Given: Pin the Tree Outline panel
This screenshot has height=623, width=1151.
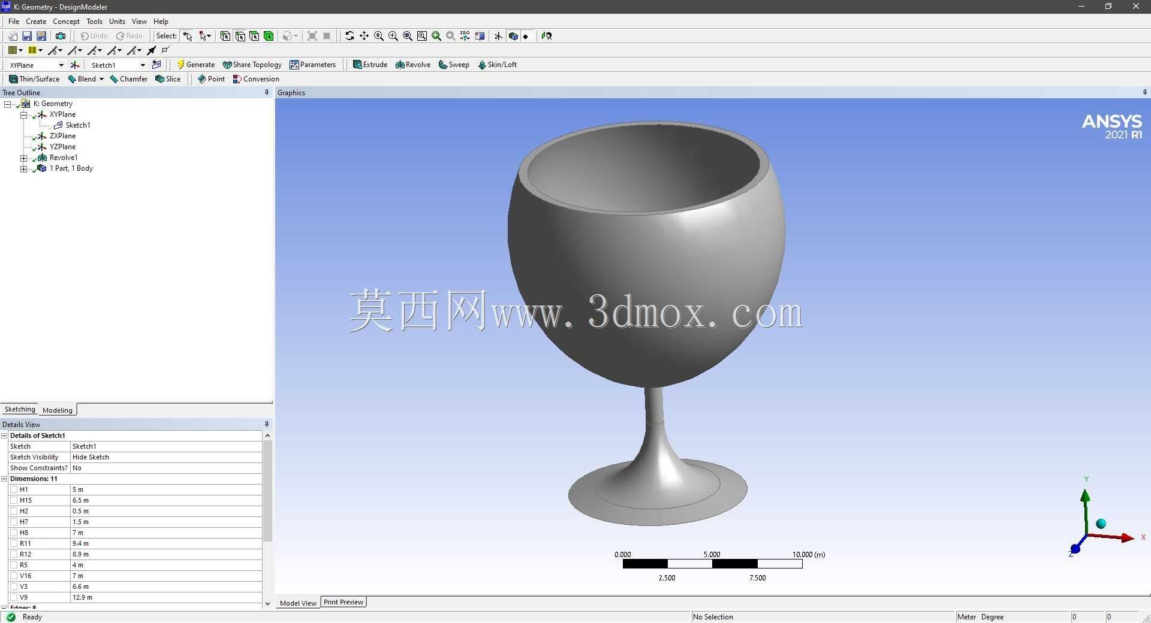Looking at the screenshot, I should click(267, 92).
